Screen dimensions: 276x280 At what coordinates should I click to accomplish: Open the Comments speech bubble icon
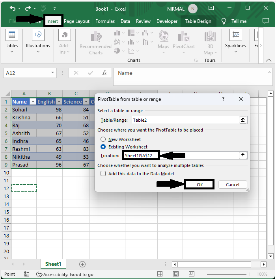(266, 21)
